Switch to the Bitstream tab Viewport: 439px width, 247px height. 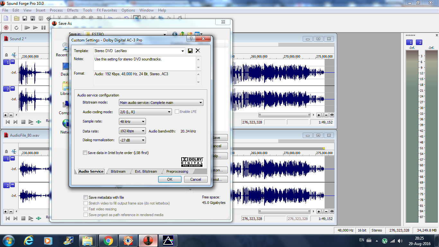[x=118, y=171]
